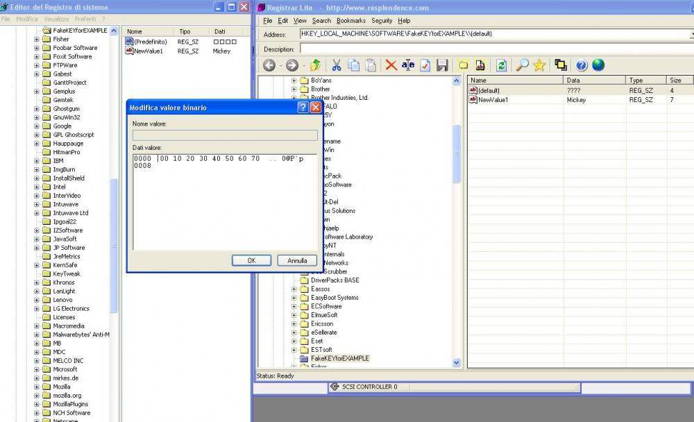Expand the Brother key in Registrar tree
The height and width of the screenshot is (422, 694).
tap(294, 89)
